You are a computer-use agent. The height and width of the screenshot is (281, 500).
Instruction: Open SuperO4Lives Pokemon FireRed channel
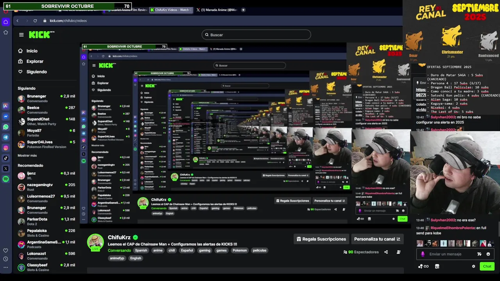pyautogui.click(x=46, y=144)
